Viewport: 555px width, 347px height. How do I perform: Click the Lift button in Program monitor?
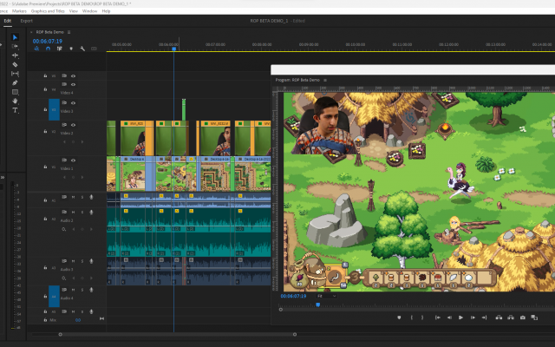[499, 318]
